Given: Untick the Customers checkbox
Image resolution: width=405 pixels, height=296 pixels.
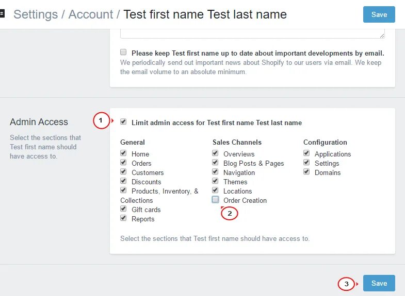Looking at the screenshot, I should tap(123, 171).
